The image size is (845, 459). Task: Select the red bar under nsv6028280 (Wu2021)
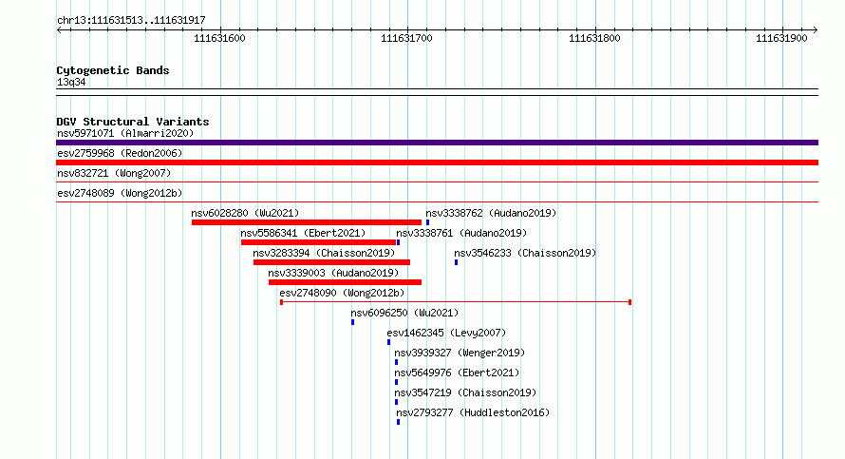coord(307,222)
